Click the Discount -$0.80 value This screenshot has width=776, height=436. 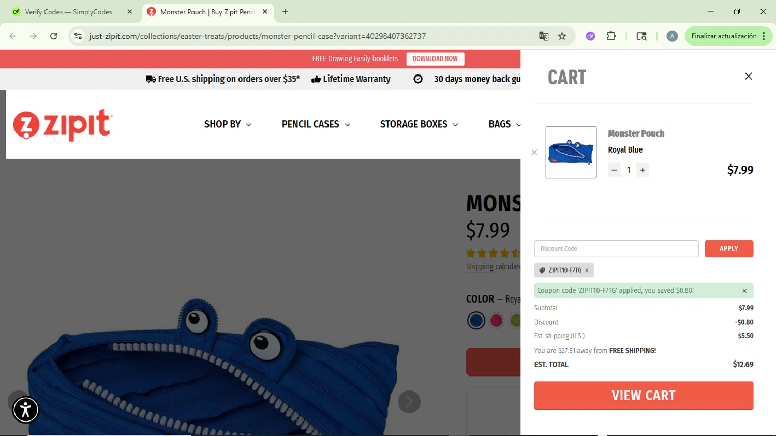pyautogui.click(x=744, y=322)
